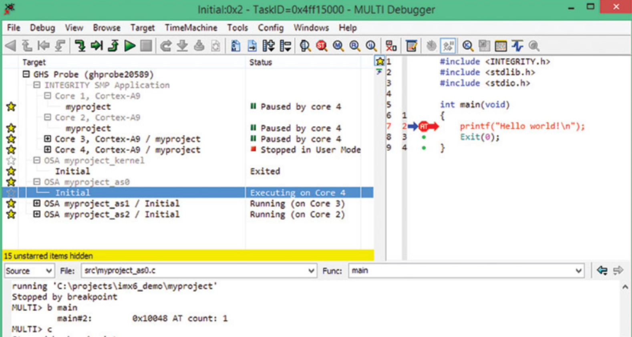Toggle star on kernel Initial (Exited) row
632x337 pixels.
pos(11,171)
